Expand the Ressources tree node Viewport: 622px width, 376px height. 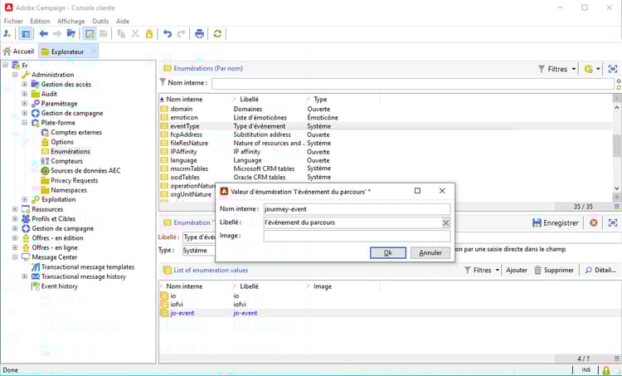15,209
